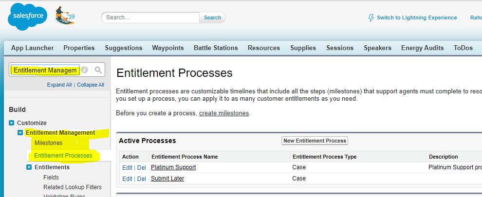Click Expand All in the sidebar
The height and width of the screenshot is (197, 482).
click(59, 85)
